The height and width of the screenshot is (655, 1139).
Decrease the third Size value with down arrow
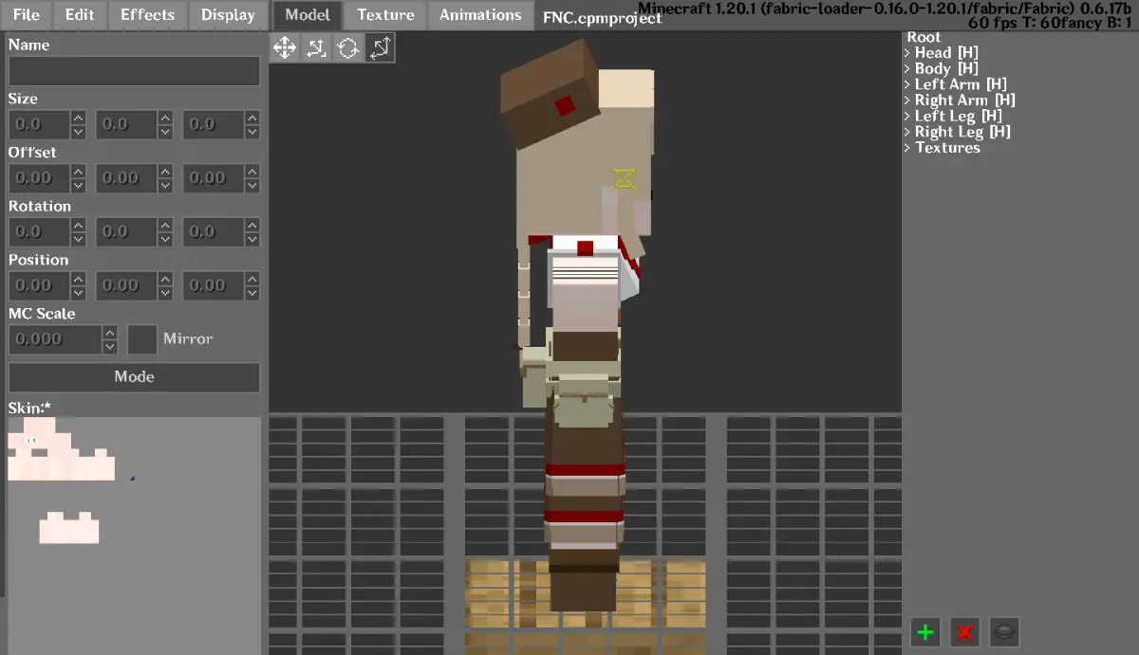tap(252, 132)
